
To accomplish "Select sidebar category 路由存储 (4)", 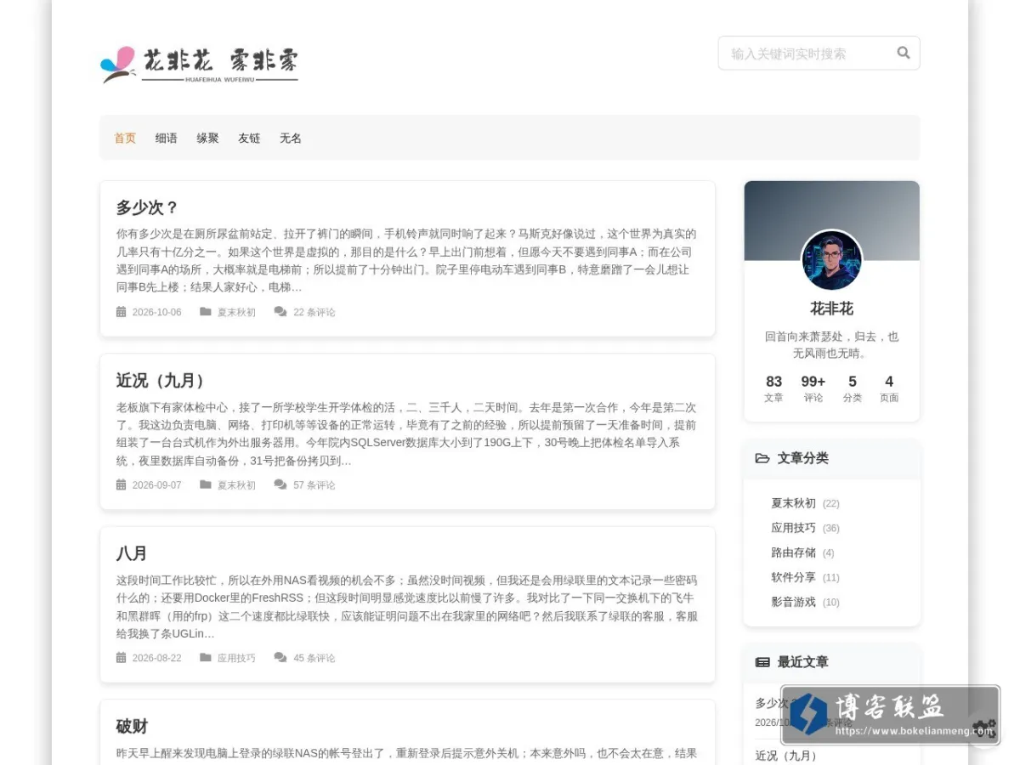I will [802, 552].
